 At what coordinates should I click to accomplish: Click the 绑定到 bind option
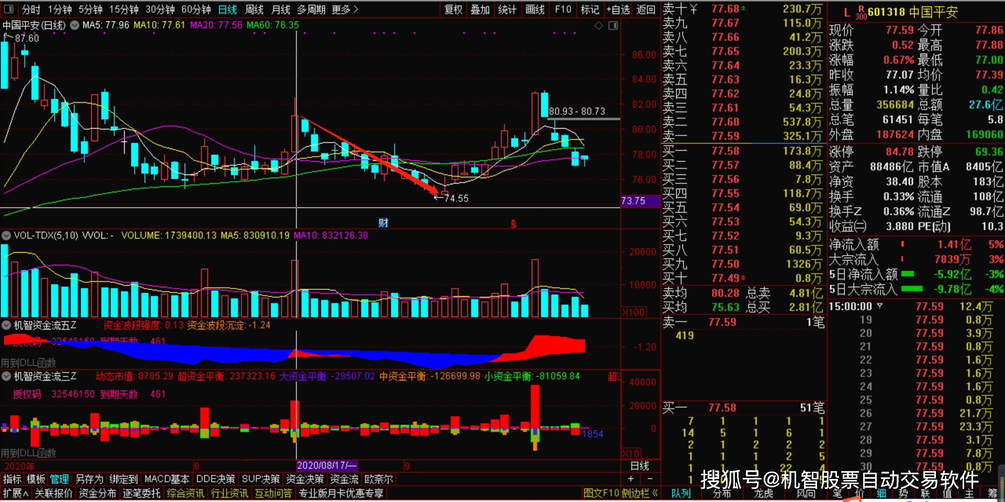point(124,479)
